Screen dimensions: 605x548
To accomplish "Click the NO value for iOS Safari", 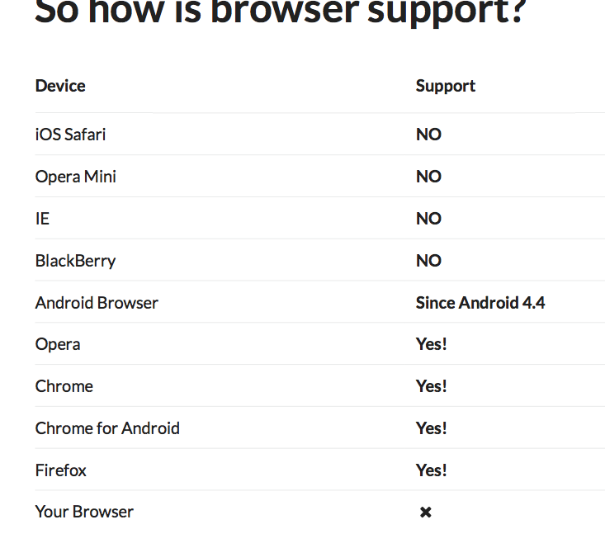I will (428, 135).
